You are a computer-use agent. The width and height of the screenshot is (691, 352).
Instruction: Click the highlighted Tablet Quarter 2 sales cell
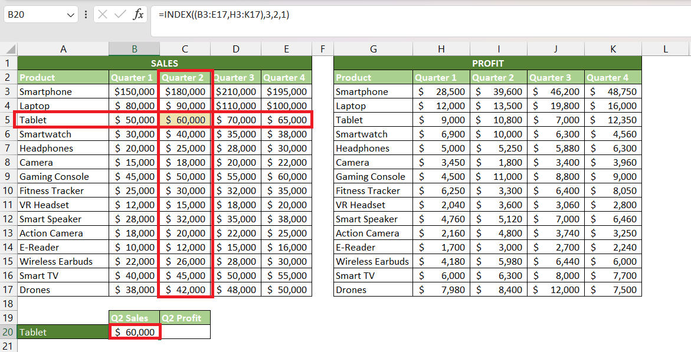click(185, 120)
